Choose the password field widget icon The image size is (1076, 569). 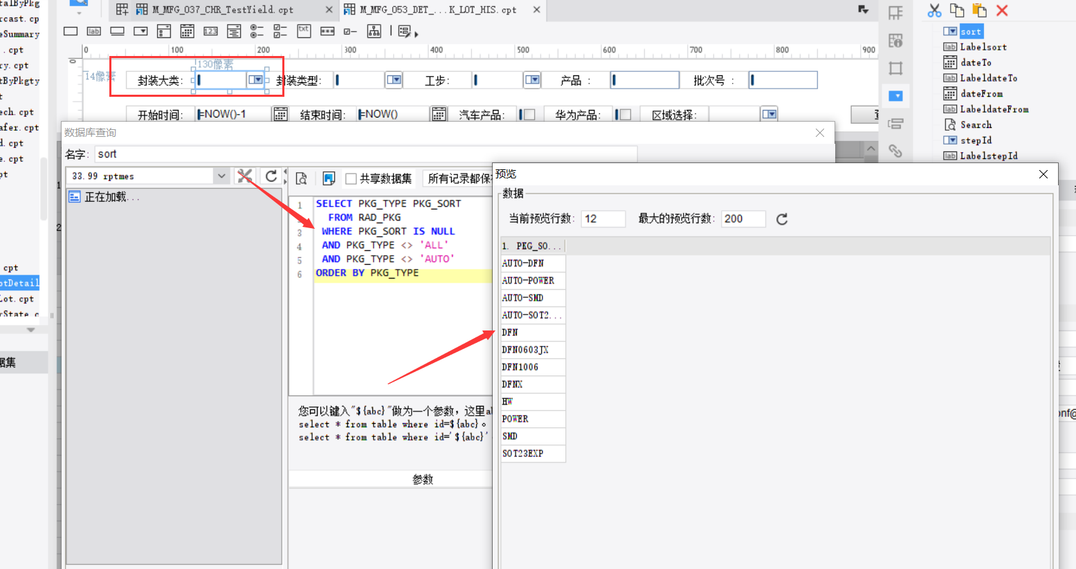click(x=327, y=31)
